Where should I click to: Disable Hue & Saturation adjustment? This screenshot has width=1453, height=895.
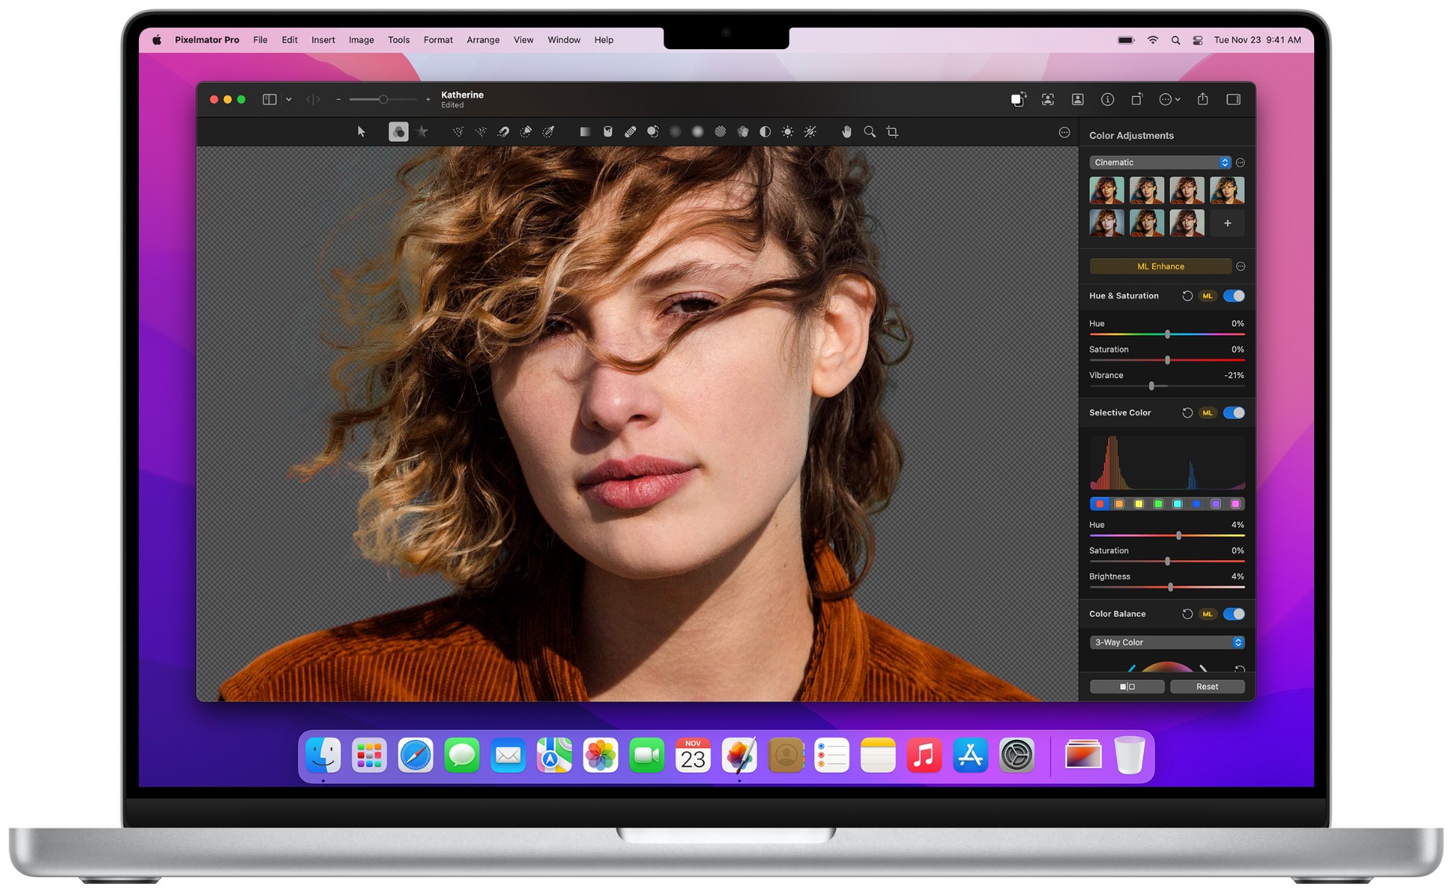[x=1233, y=296]
